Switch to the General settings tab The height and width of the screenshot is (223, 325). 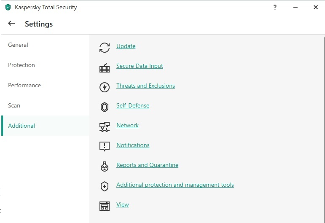[18, 45]
